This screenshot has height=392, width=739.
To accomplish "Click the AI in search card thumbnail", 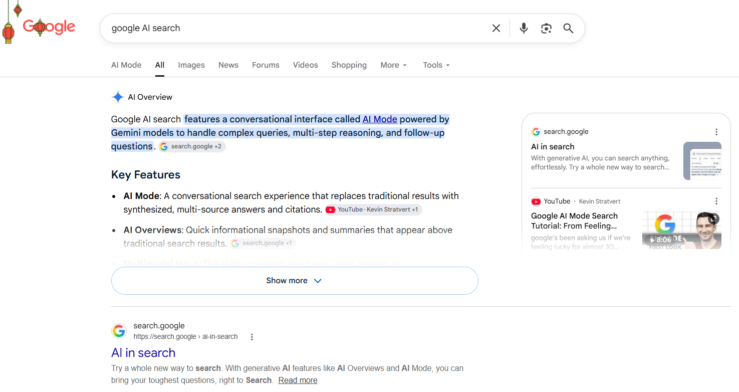I will 702,161.
